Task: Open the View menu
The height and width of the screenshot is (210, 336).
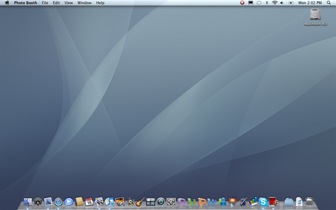Action: coord(69,3)
